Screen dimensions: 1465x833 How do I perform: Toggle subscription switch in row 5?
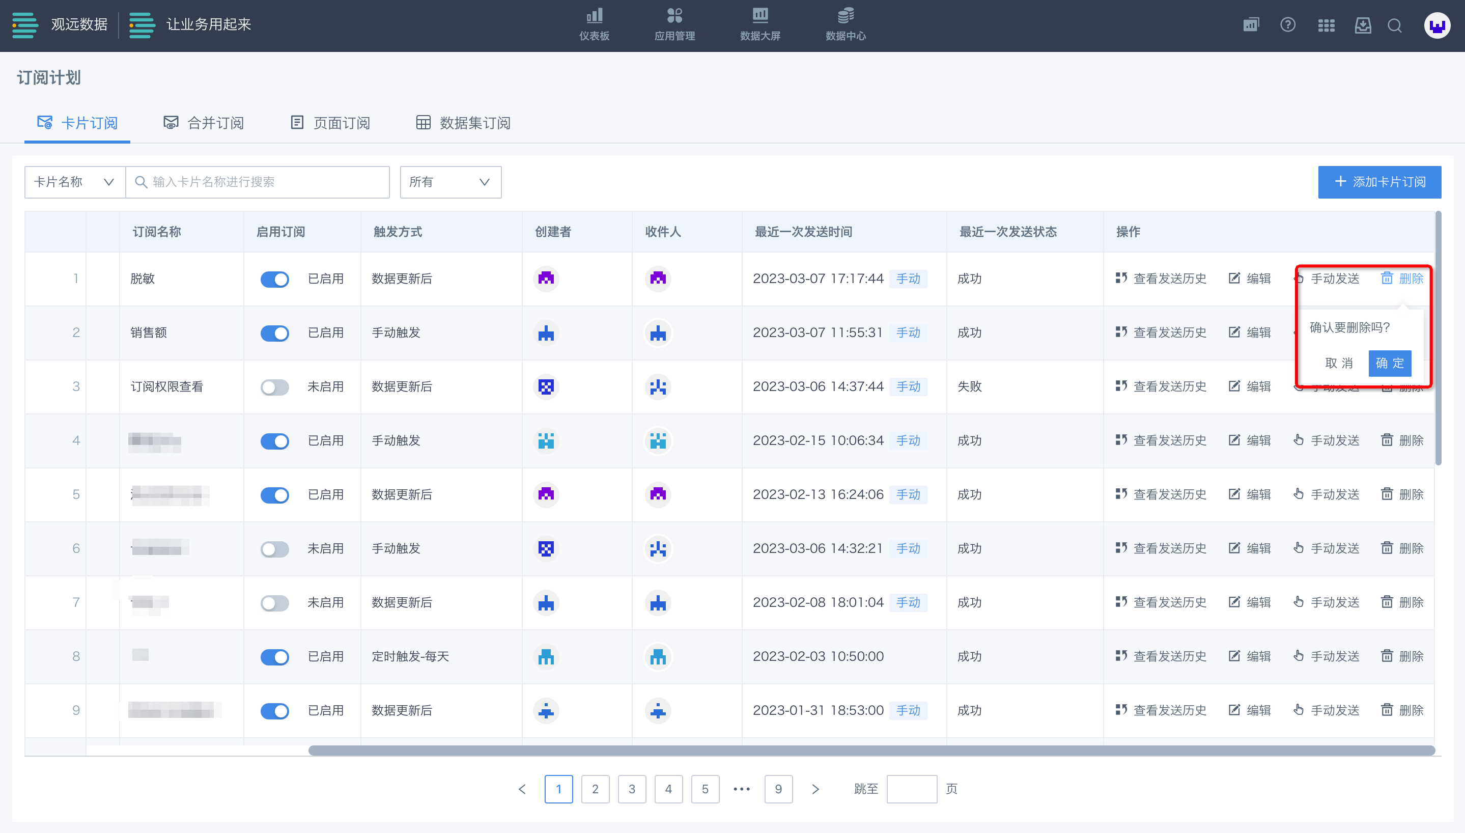[x=274, y=495]
